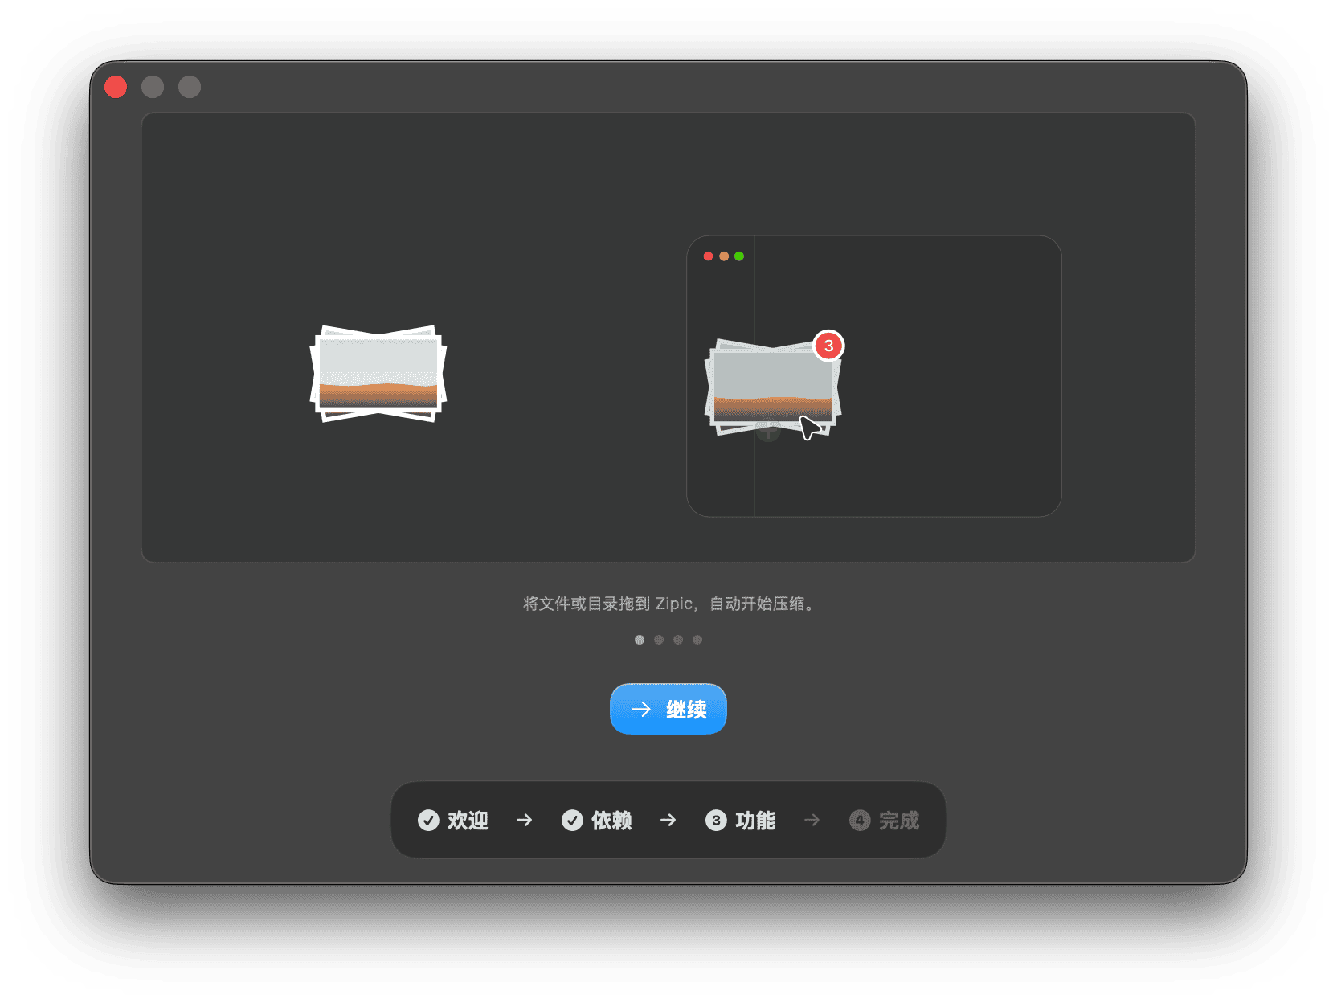Click the photo stack on the left

[x=378, y=374]
